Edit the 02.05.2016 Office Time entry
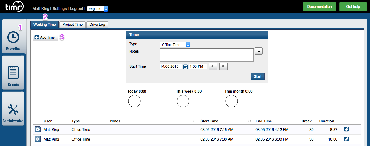The height and width of the screenshot is (146, 370). click(x=347, y=139)
